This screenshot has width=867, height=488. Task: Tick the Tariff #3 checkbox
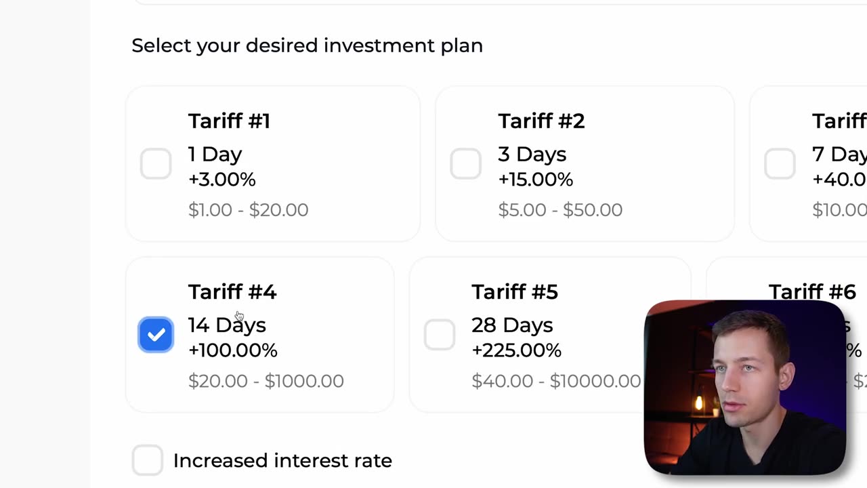pyautogui.click(x=780, y=164)
